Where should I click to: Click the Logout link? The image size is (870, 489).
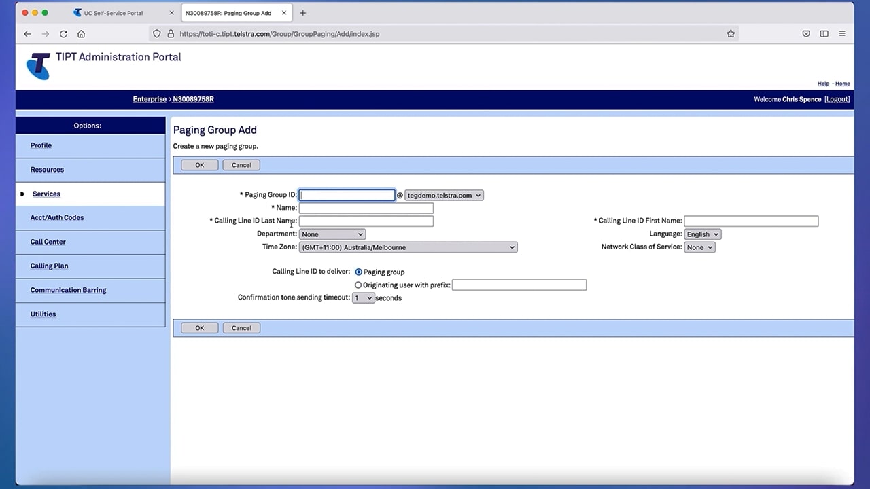coord(837,99)
